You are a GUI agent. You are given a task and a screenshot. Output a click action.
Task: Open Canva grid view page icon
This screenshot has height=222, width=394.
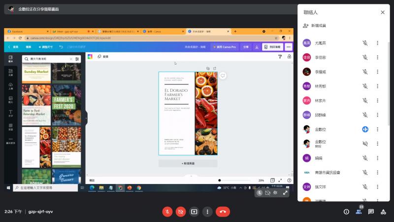(x=272, y=180)
